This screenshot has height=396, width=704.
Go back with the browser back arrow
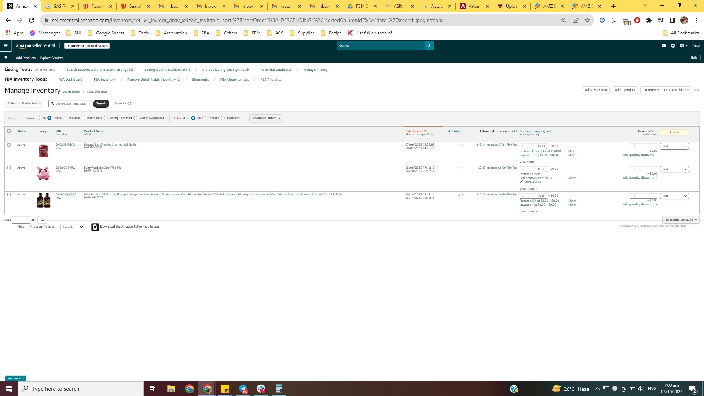point(8,20)
